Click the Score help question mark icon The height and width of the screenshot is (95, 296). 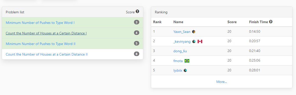(138, 12)
